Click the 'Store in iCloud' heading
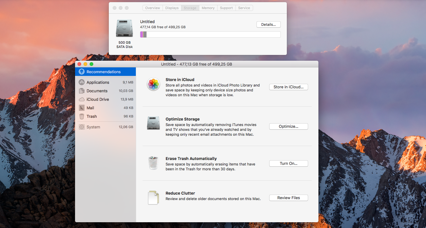The height and width of the screenshot is (228, 426). coord(180,80)
